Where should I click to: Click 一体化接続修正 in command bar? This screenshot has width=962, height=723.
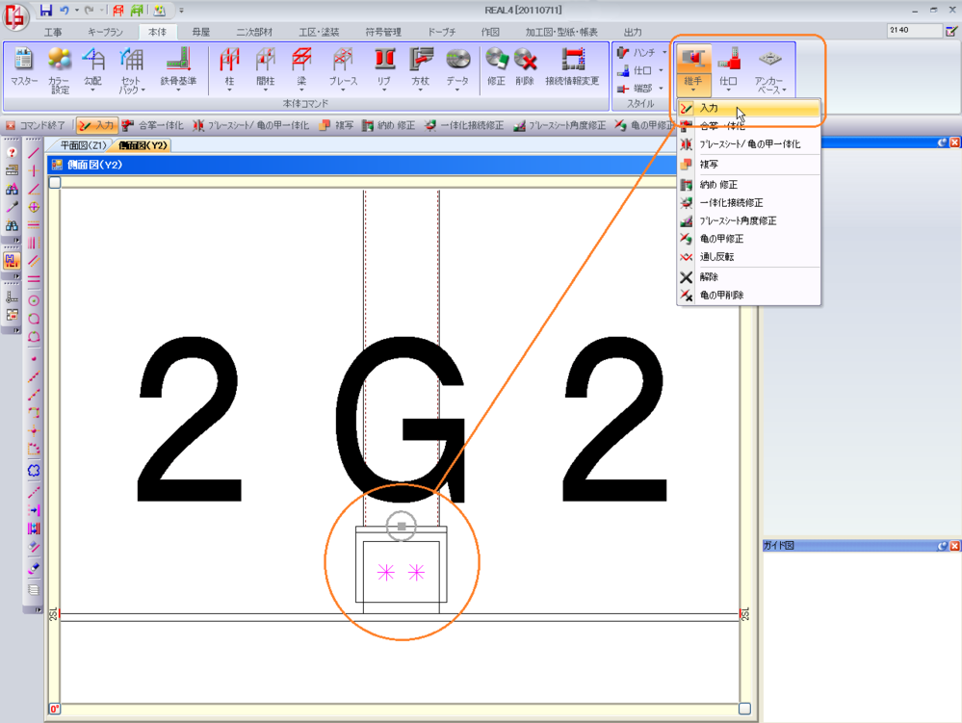pyautogui.click(x=464, y=125)
